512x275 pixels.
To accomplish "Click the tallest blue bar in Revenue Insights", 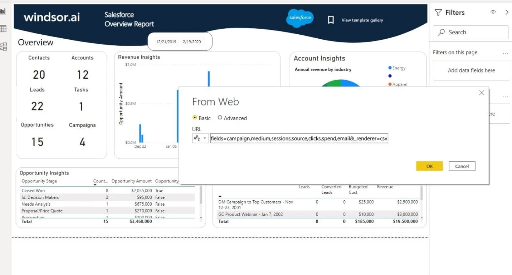I will click(209, 79).
